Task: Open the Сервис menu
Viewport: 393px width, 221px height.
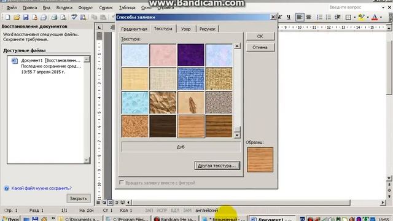Action: (106, 8)
